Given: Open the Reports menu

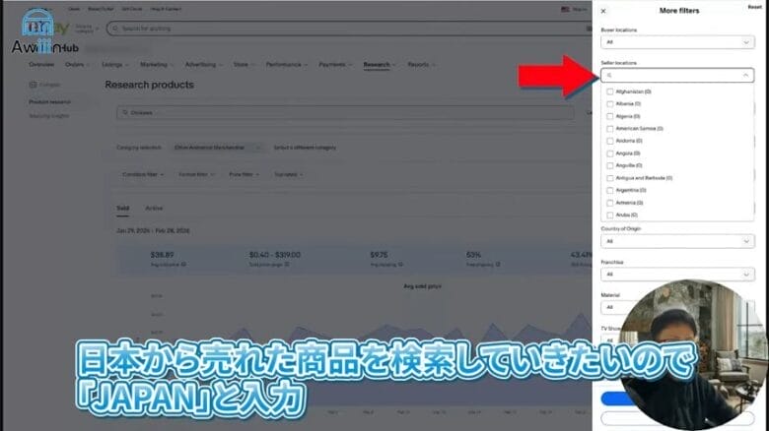Looking at the screenshot, I should pyautogui.click(x=420, y=65).
